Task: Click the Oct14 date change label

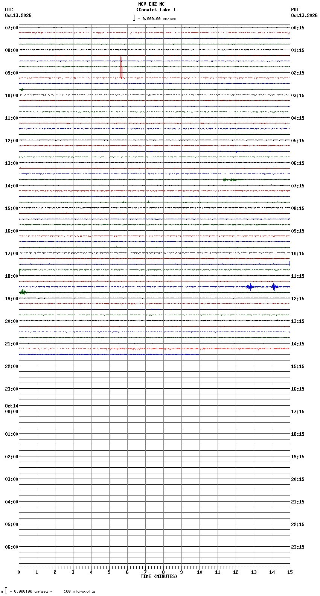Action: (x=12, y=406)
